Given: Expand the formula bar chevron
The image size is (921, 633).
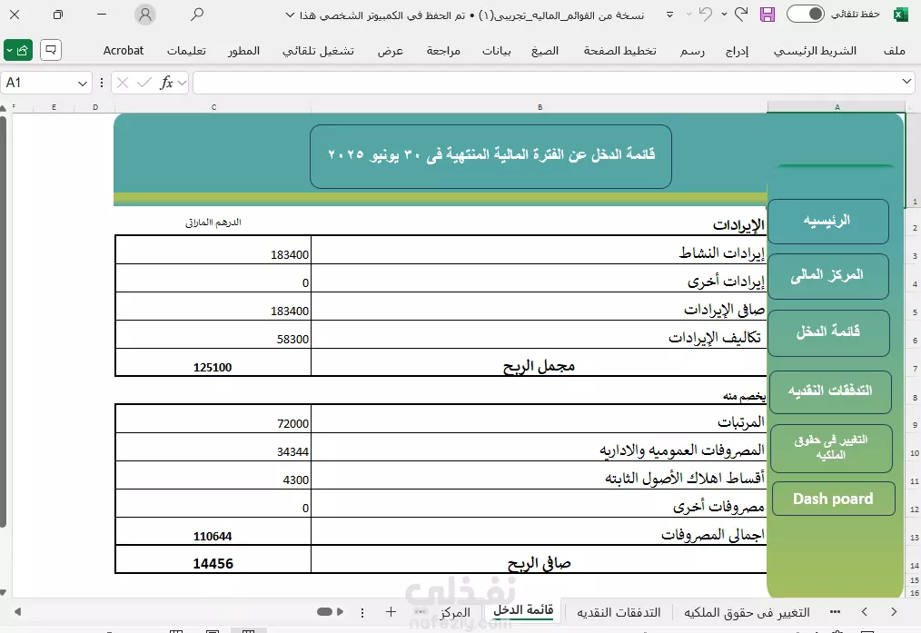Looking at the screenshot, I should [906, 82].
